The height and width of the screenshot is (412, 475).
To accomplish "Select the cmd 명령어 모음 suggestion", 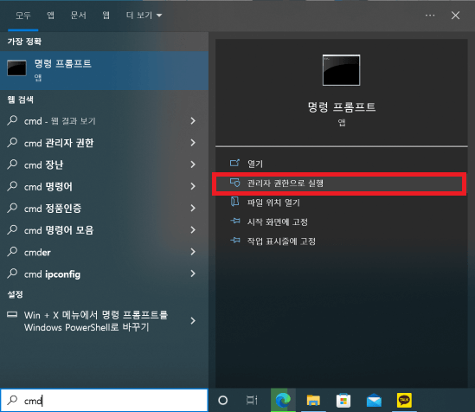I will click(x=104, y=230).
